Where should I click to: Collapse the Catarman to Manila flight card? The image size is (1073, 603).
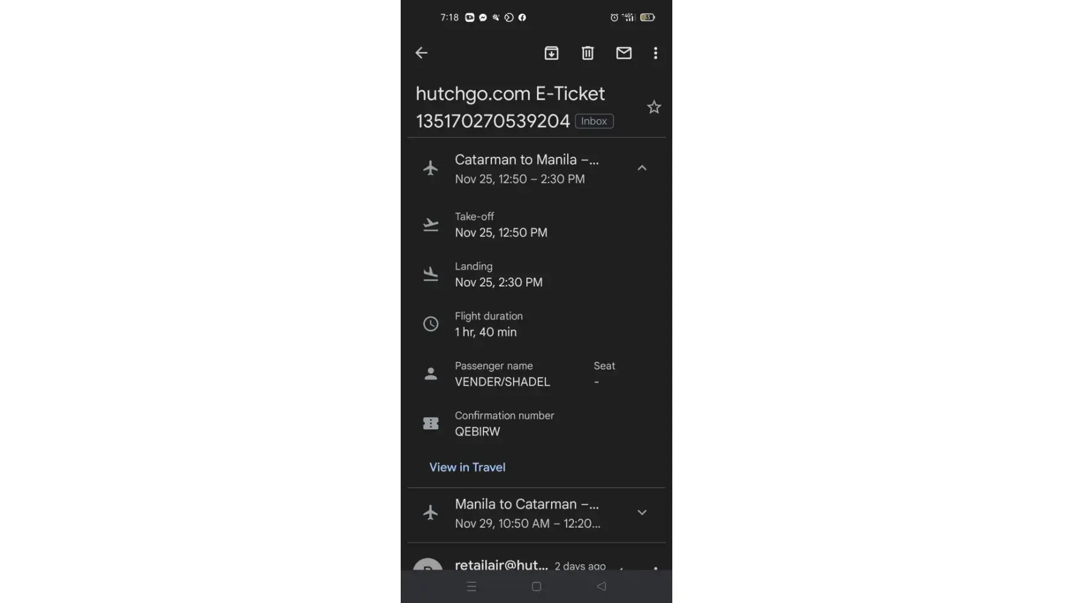pyautogui.click(x=642, y=168)
